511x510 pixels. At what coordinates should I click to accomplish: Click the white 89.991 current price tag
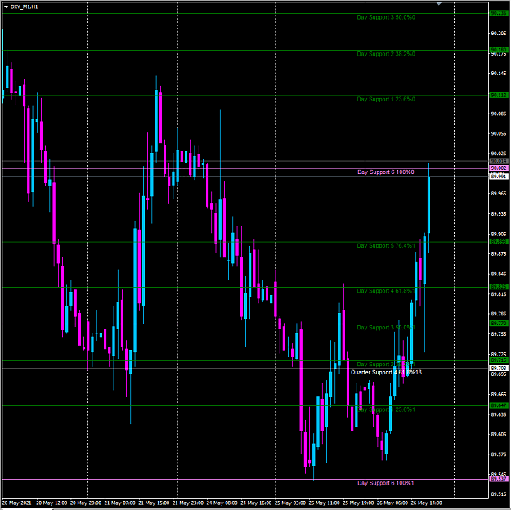click(x=499, y=177)
